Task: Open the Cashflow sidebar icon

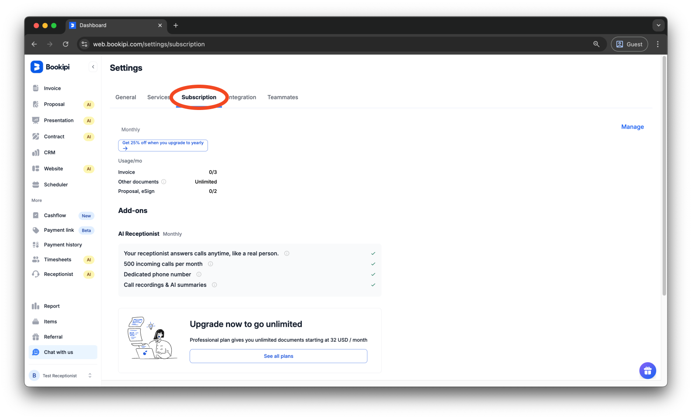Action: click(36, 215)
